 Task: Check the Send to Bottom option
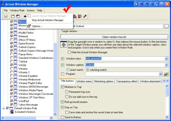coord(62,117)
